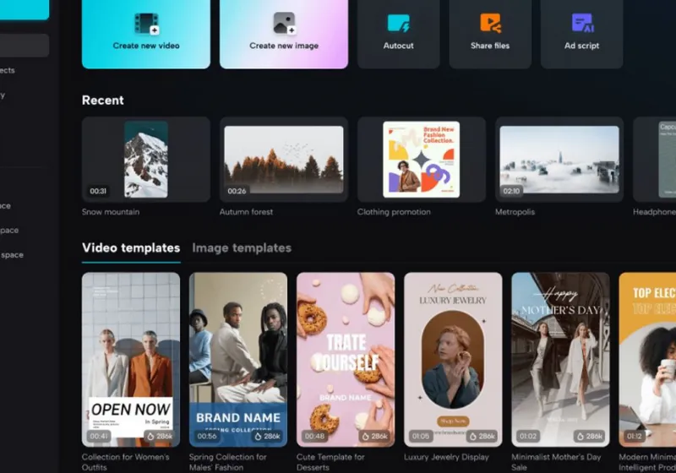Image resolution: width=676 pixels, height=473 pixels.
Task: Select the Treat Yourself desserts template
Action: pyautogui.click(x=346, y=360)
